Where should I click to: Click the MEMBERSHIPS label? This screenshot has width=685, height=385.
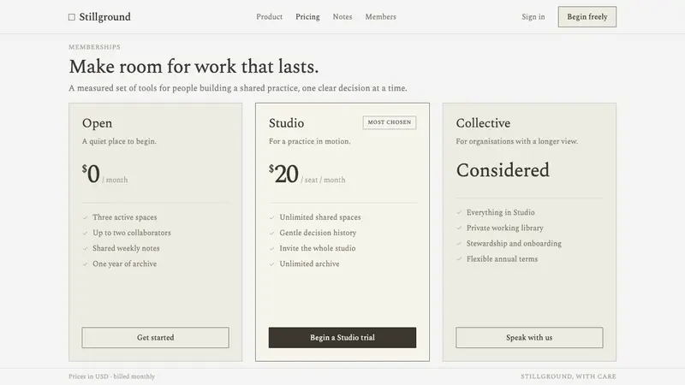pos(94,47)
